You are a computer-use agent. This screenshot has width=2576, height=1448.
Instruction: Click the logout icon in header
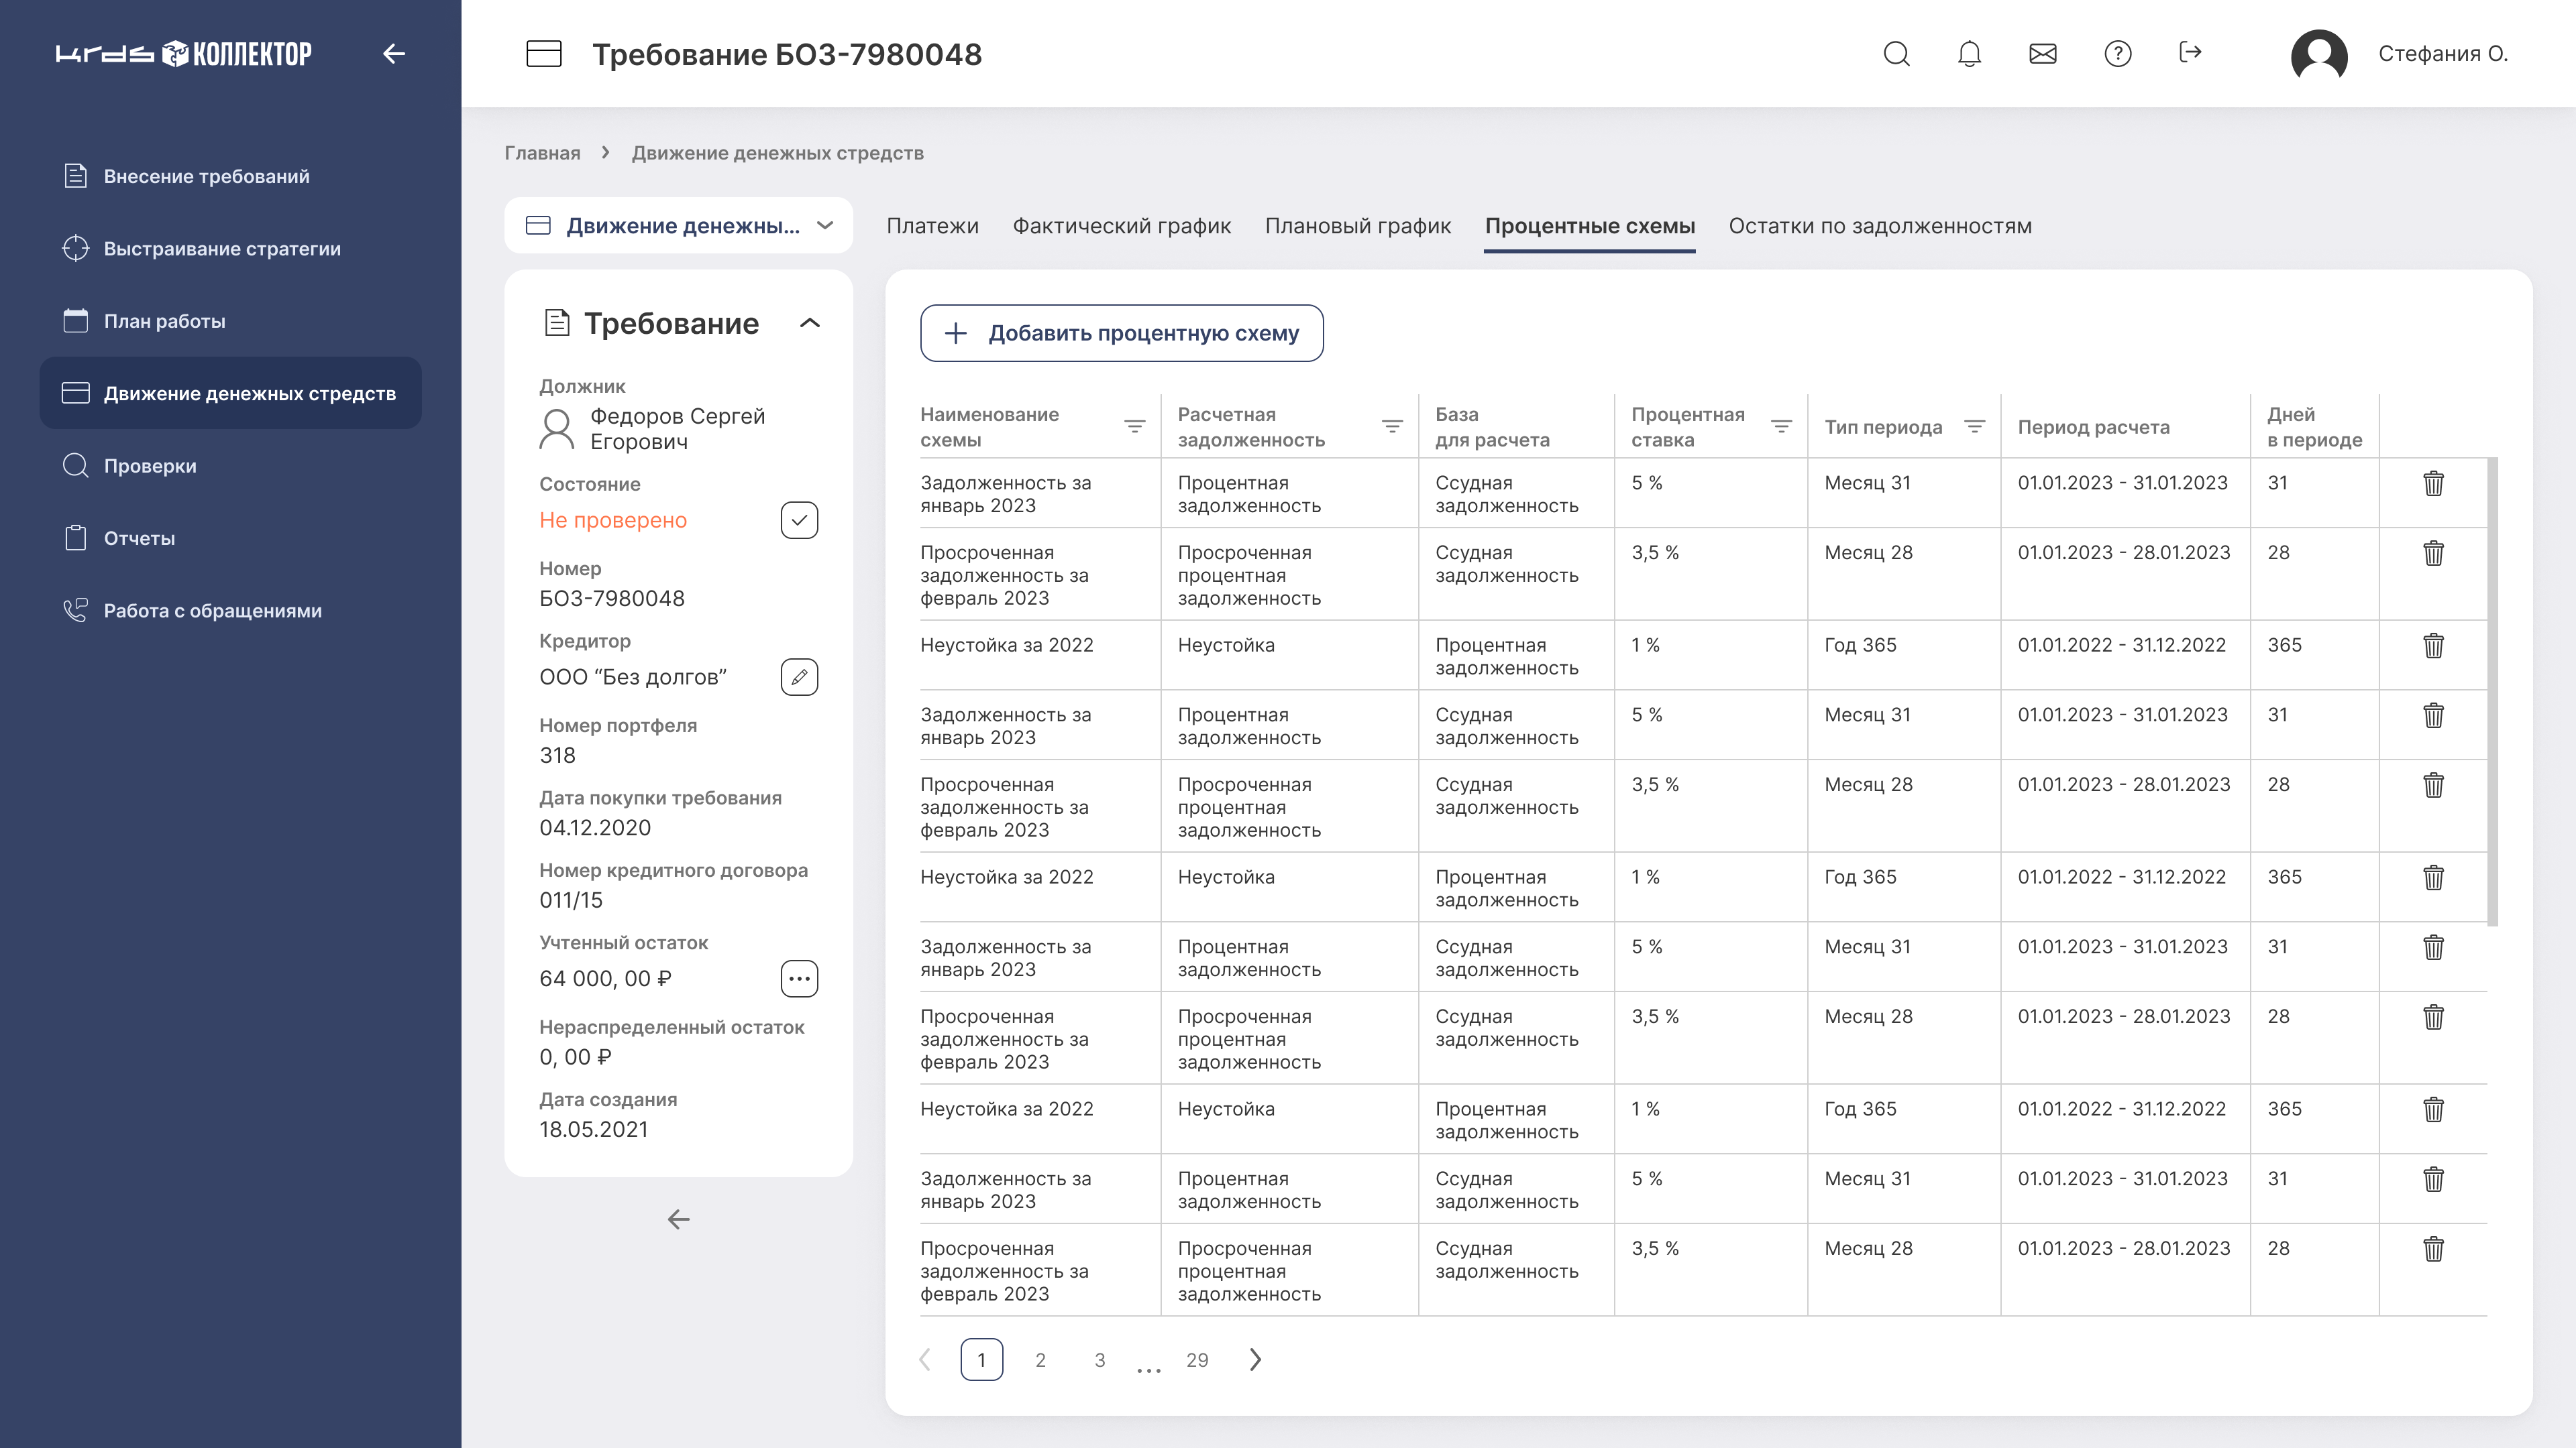pos(2190,52)
